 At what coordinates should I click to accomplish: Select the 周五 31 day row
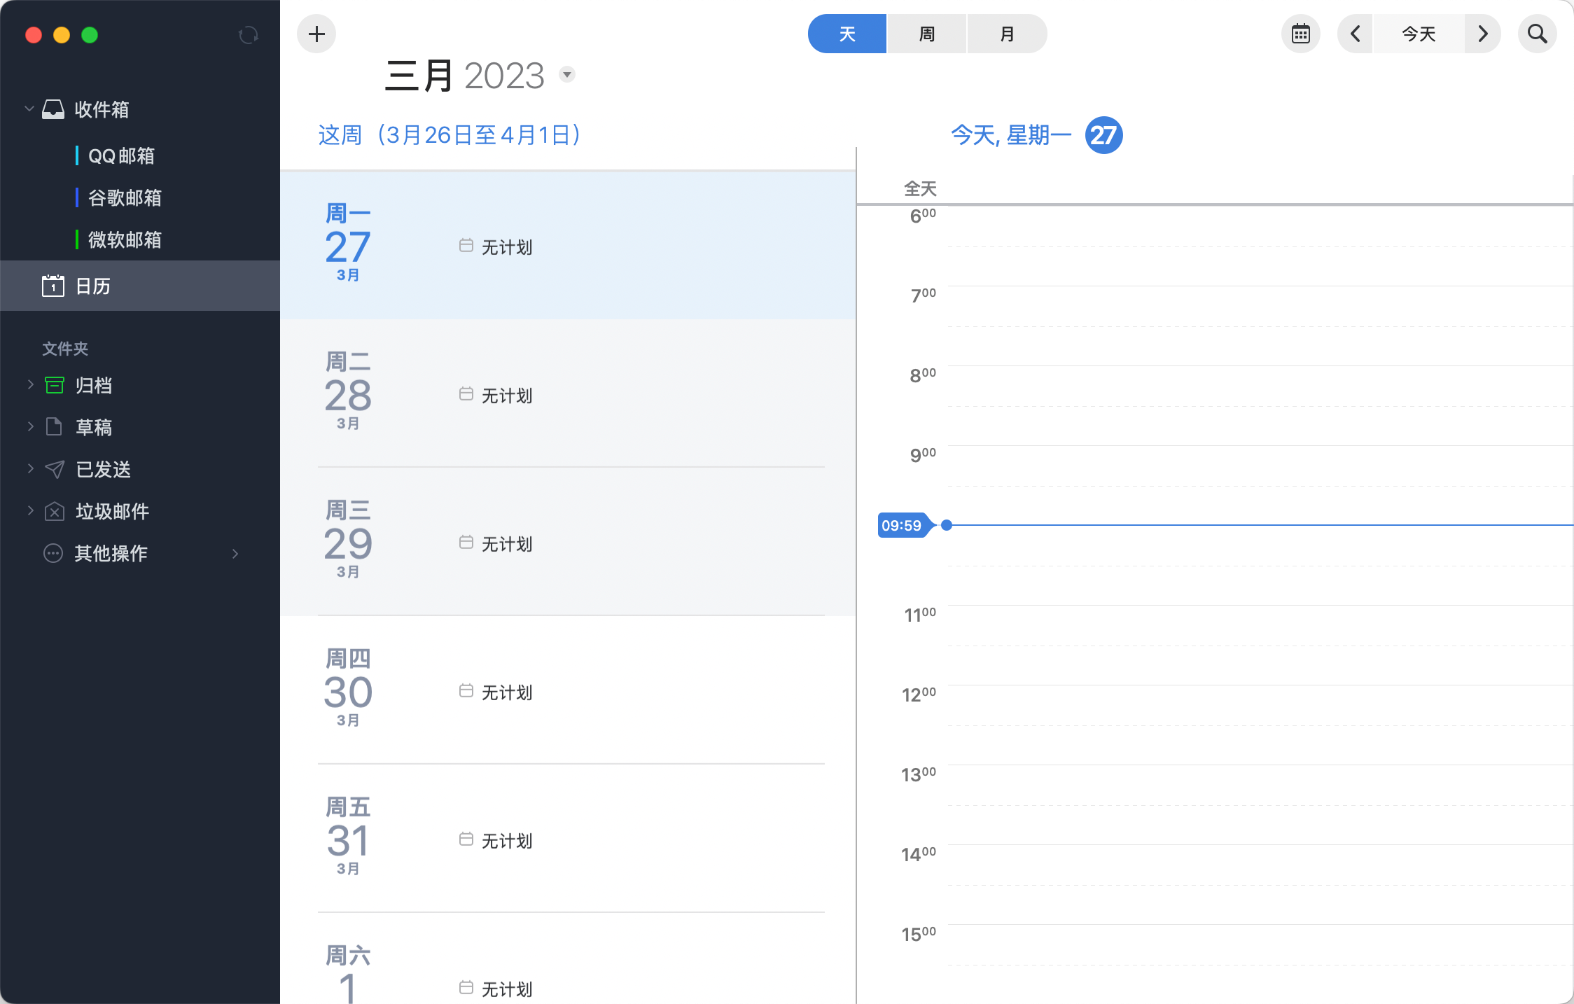coord(568,839)
